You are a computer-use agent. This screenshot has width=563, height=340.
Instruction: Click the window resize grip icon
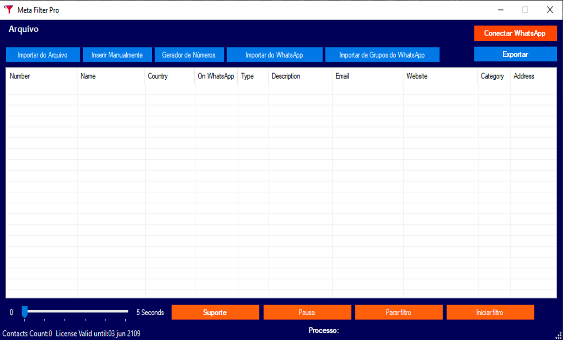pyautogui.click(x=559, y=336)
